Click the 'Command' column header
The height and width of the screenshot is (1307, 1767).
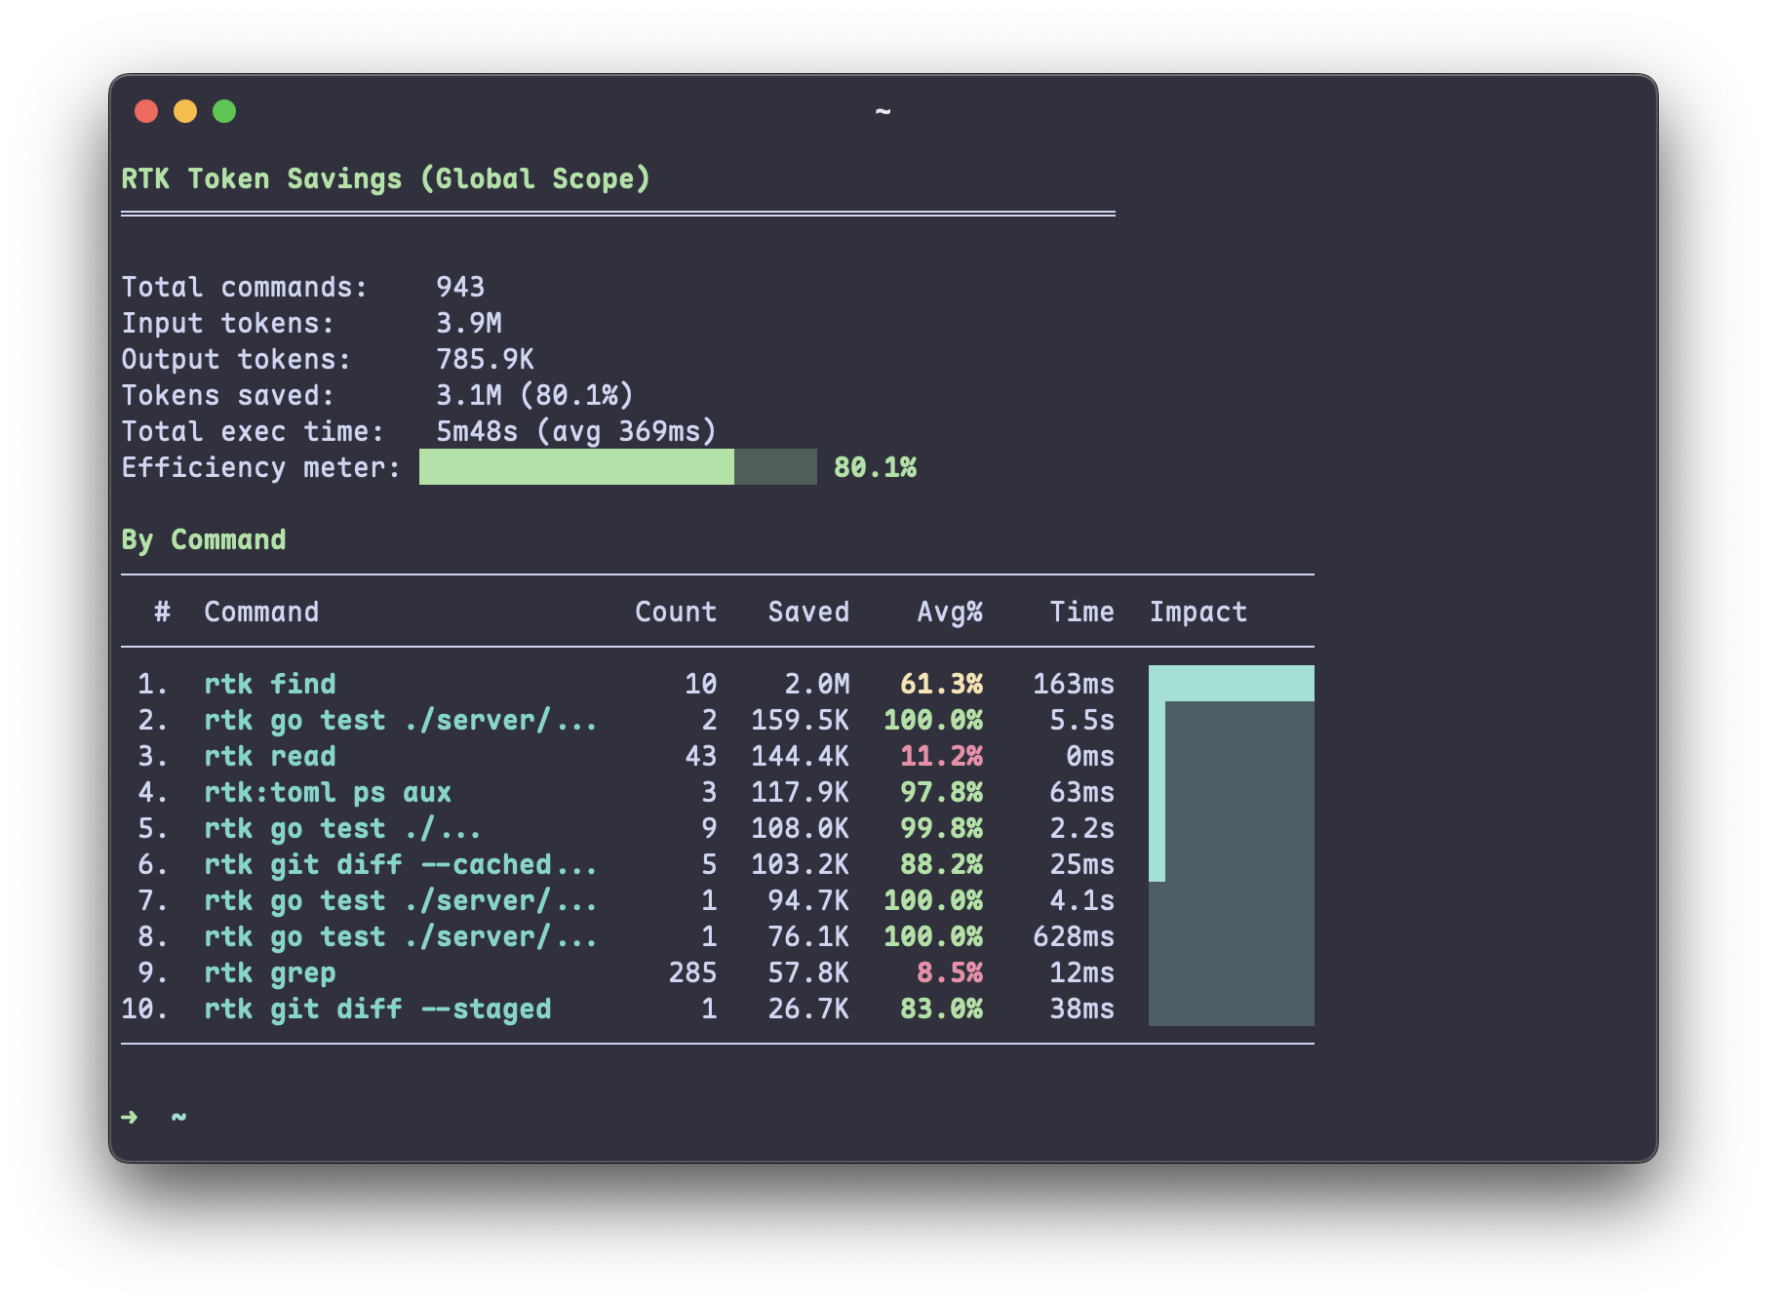point(261,612)
